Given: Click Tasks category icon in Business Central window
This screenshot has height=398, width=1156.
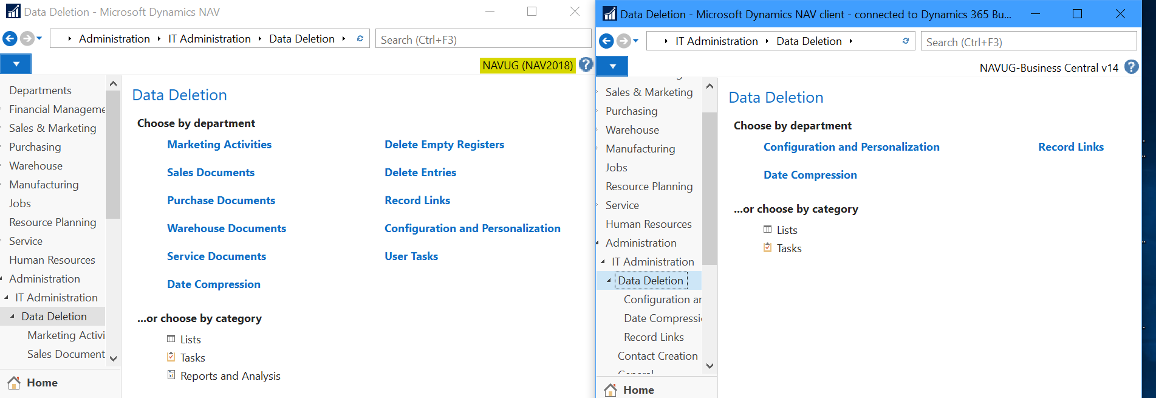Looking at the screenshot, I should point(768,248).
